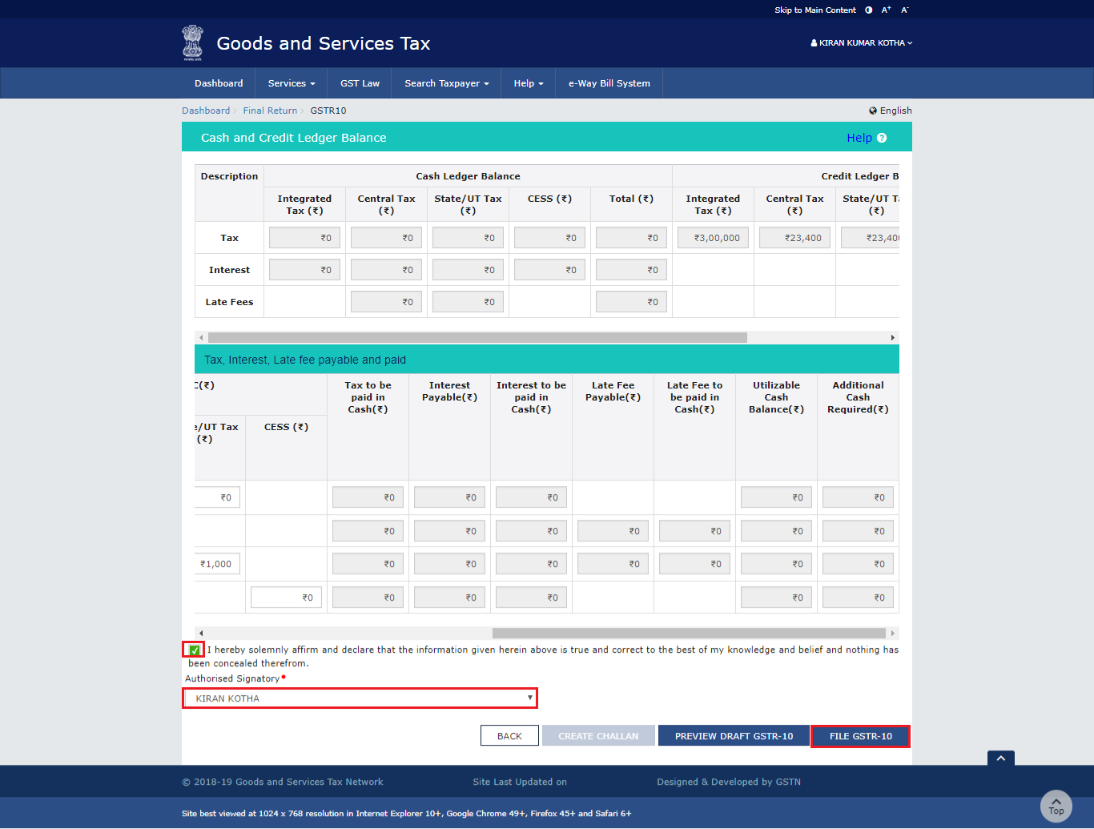Select Dashboard from the navigation bar
Viewport: 1094px width, 829px height.
[219, 82]
